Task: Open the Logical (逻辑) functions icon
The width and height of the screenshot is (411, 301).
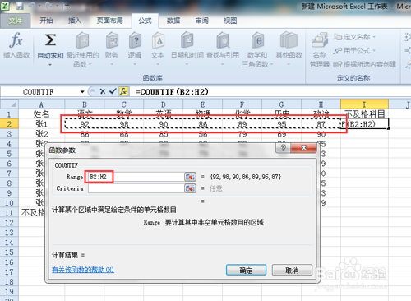Action: coord(135,40)
